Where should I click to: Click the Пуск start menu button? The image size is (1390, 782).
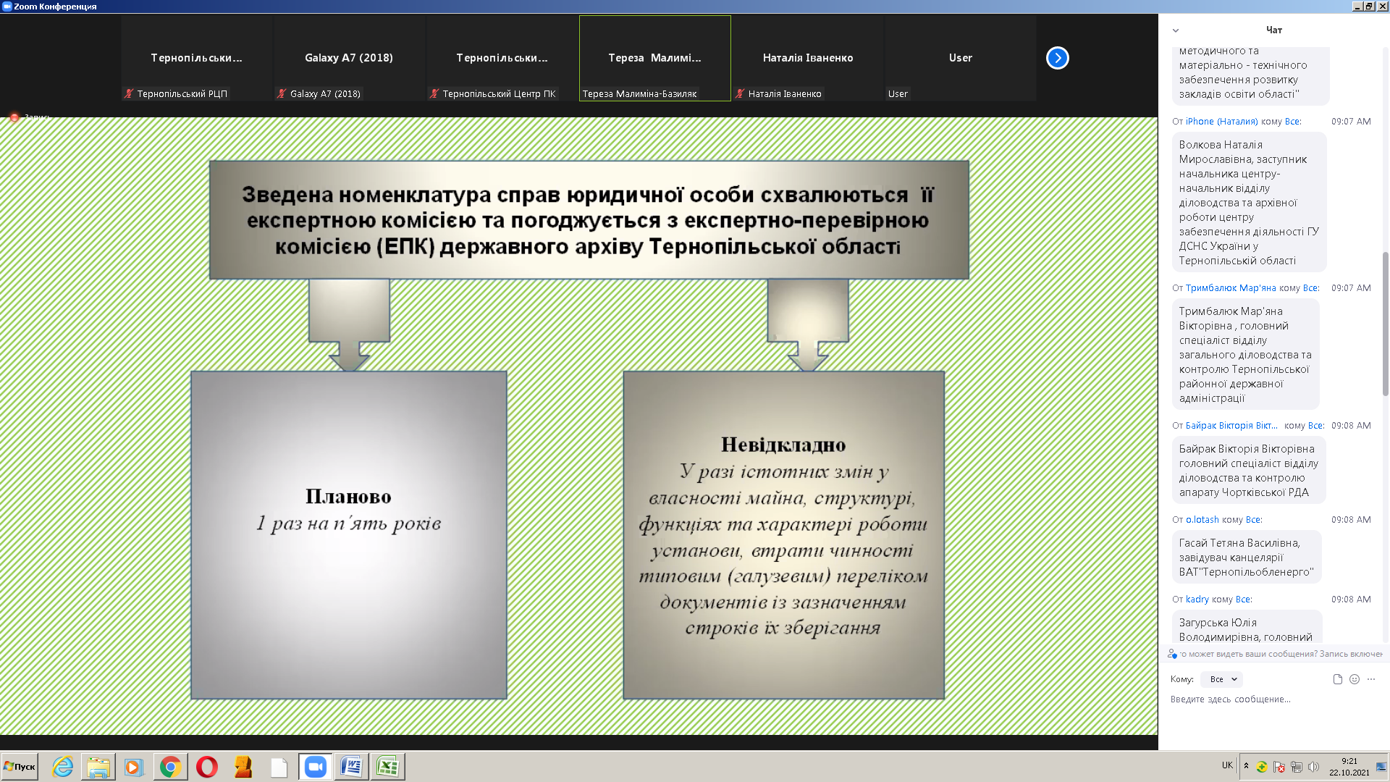20,767
